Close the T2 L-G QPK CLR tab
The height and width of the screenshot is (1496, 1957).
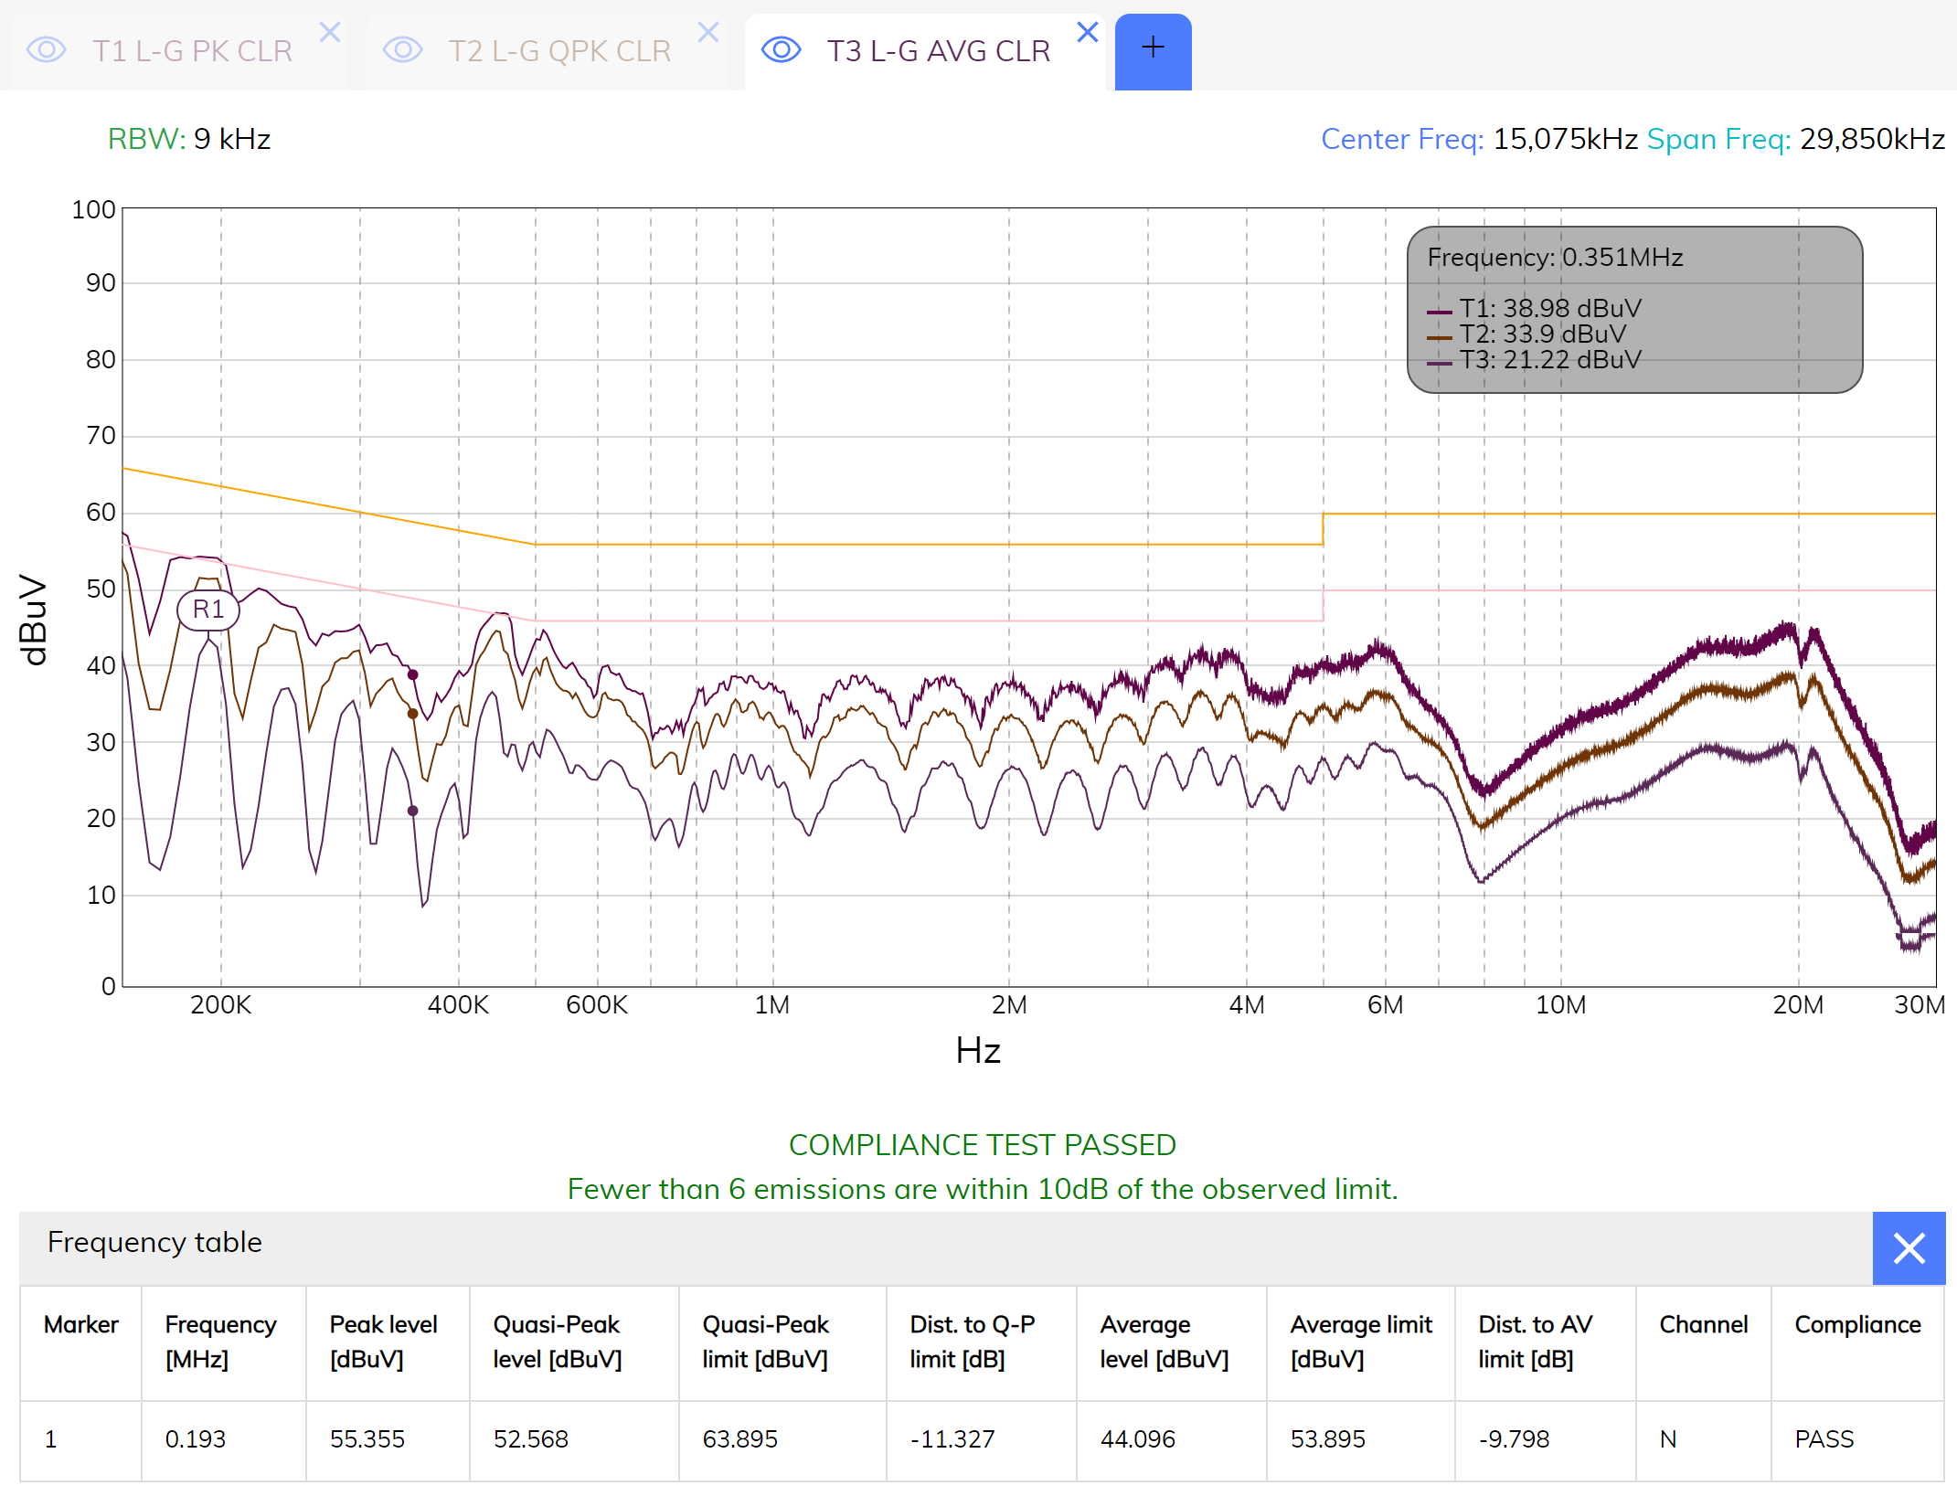click(708, 33)
